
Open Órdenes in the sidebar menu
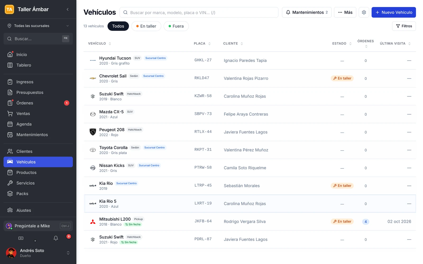[38, 103]
